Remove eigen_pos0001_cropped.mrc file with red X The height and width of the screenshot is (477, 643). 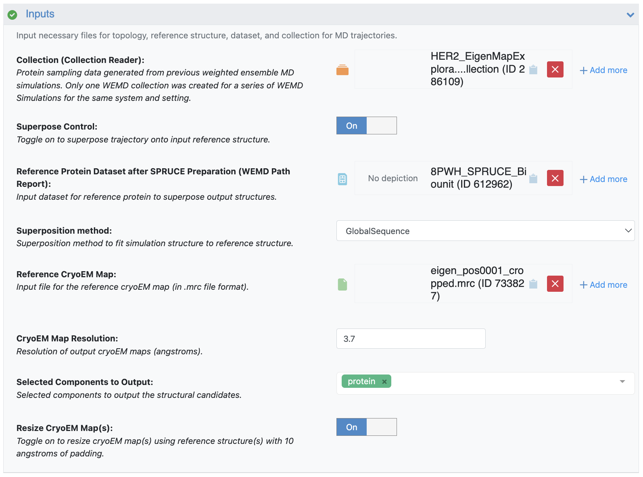[x=555, y=284]
